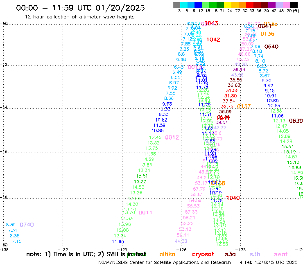Click the pink value 52.22

pos(187,223)
